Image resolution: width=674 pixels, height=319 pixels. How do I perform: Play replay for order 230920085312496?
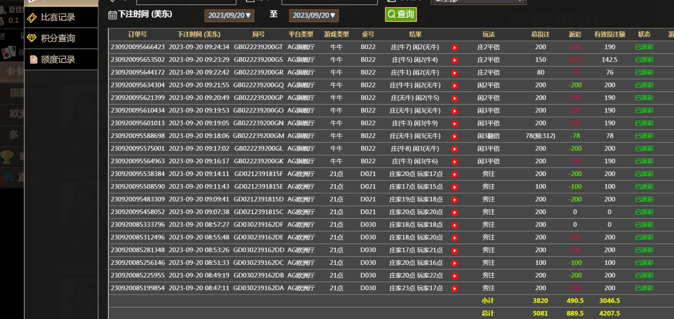[x=455, y=238]
